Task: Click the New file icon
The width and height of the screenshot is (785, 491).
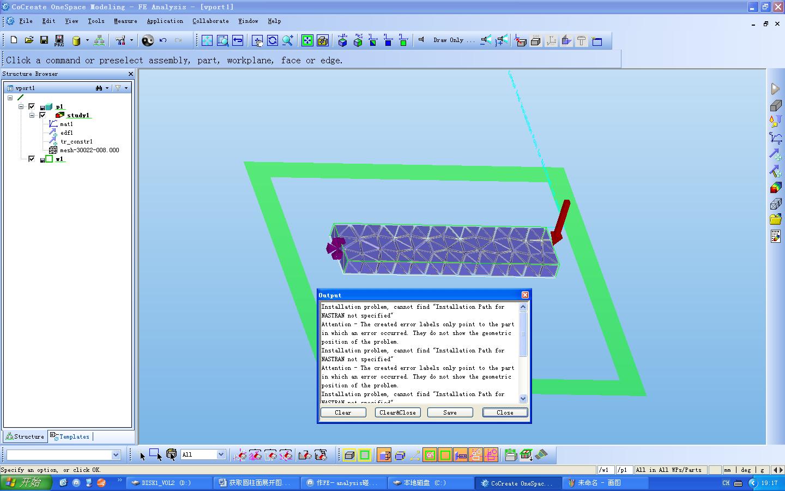Action: (14, 40)
